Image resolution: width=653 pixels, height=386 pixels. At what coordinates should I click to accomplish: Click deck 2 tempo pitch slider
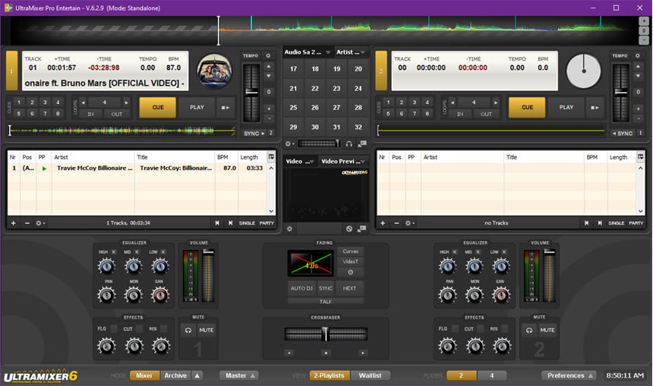pyautogui.click(x=621, y=92)
